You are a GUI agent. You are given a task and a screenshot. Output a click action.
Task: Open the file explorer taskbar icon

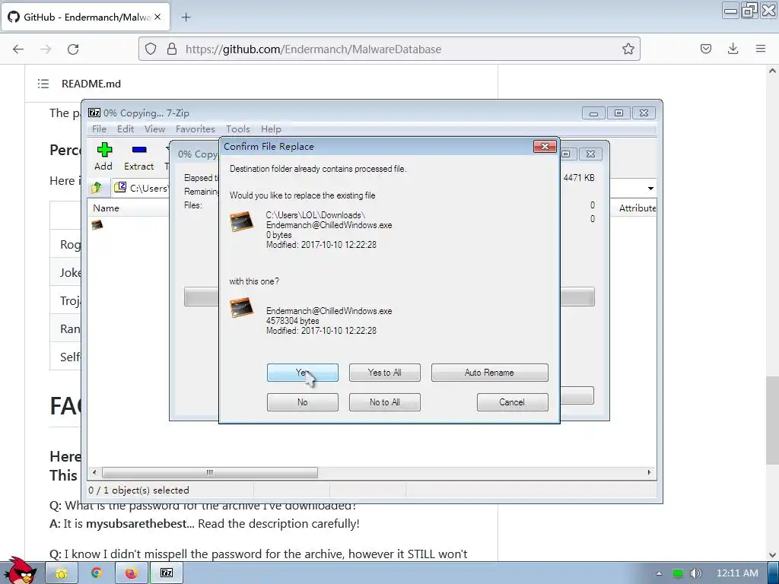click(x=62, y=573)
